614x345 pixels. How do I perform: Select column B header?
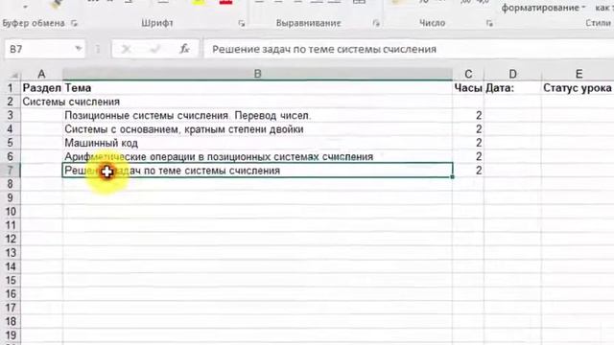click(257, 74)
